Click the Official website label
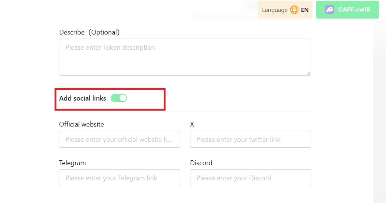386x203 pixels. point(82,124)
